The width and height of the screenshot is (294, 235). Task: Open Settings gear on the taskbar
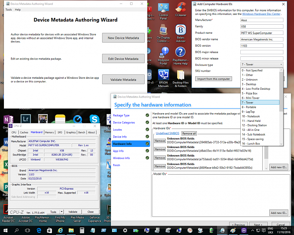click(125, 230)
